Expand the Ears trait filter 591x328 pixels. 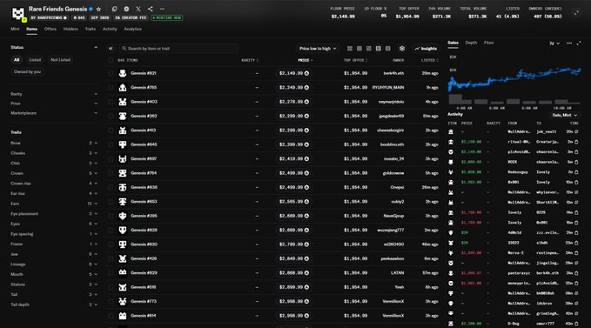(x=54, y=204)
